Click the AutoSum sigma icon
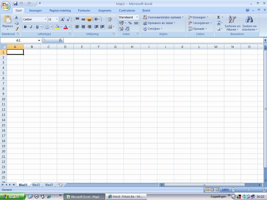 [219, 17]
